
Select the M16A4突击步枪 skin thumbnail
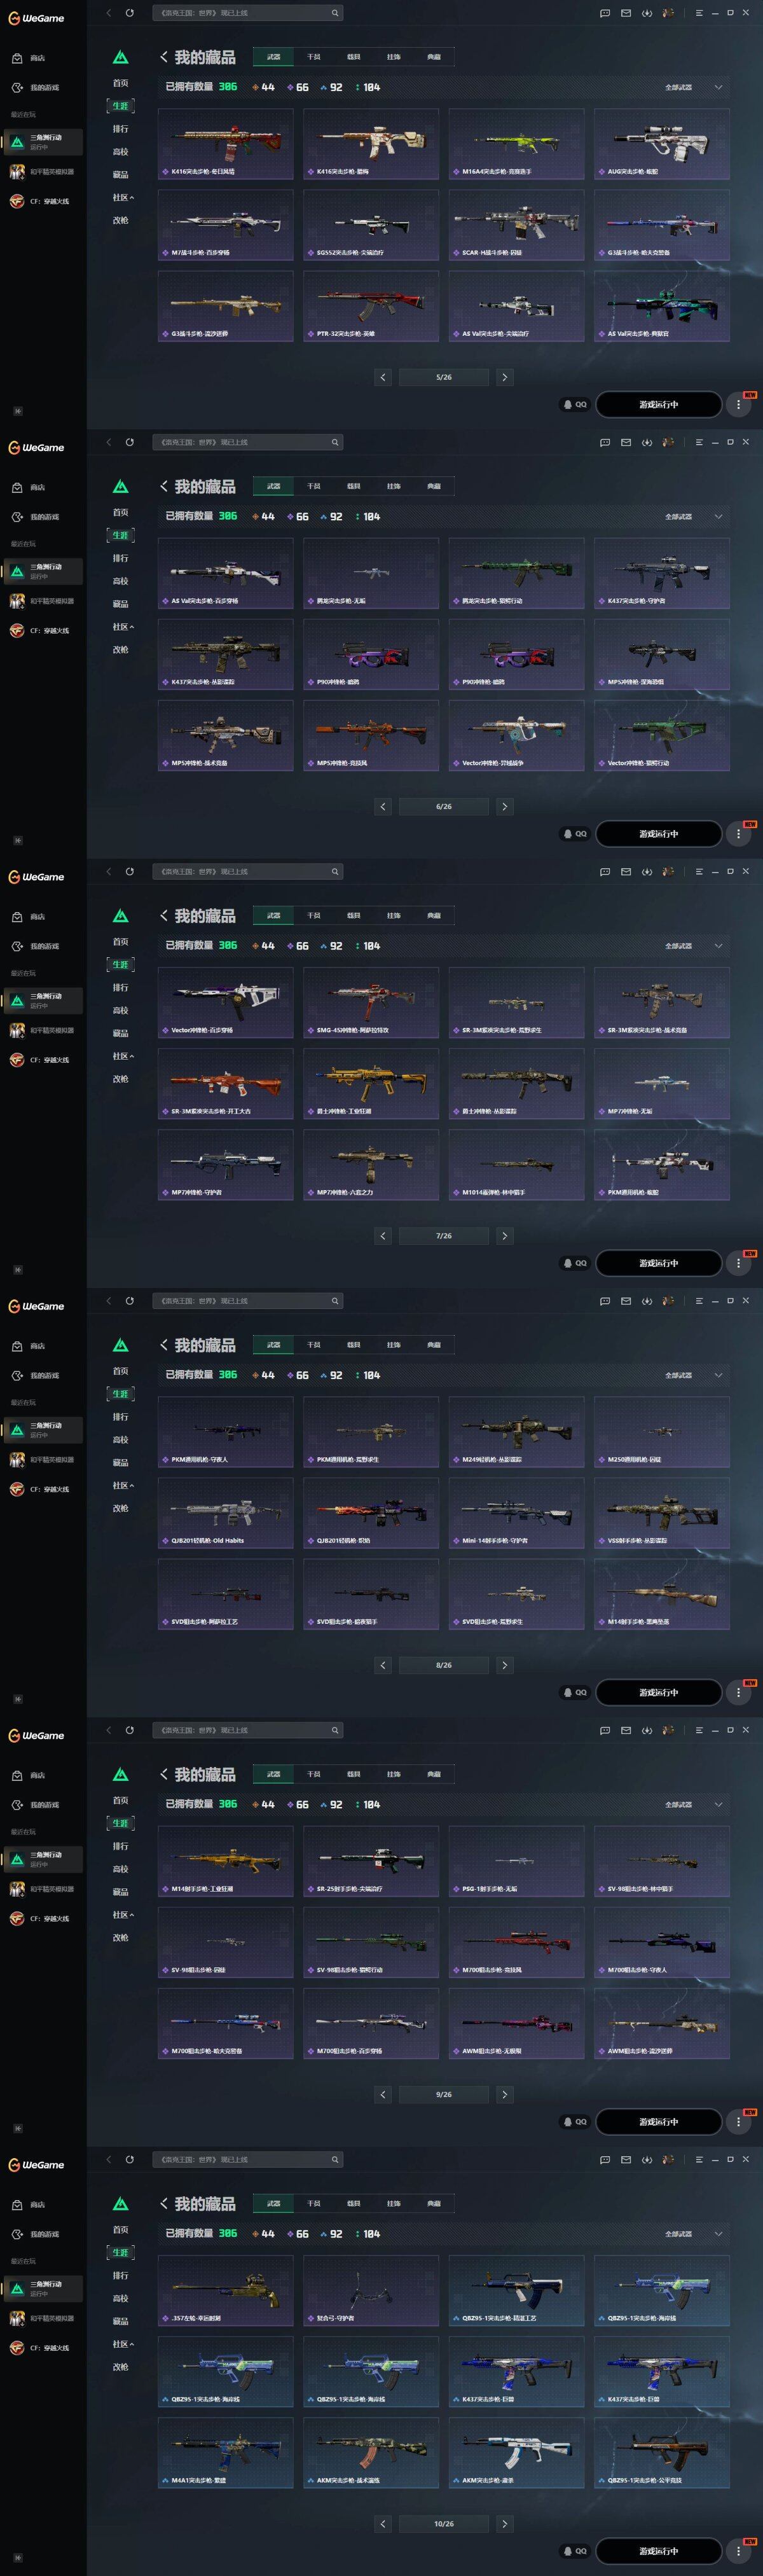tap(516, 144)
